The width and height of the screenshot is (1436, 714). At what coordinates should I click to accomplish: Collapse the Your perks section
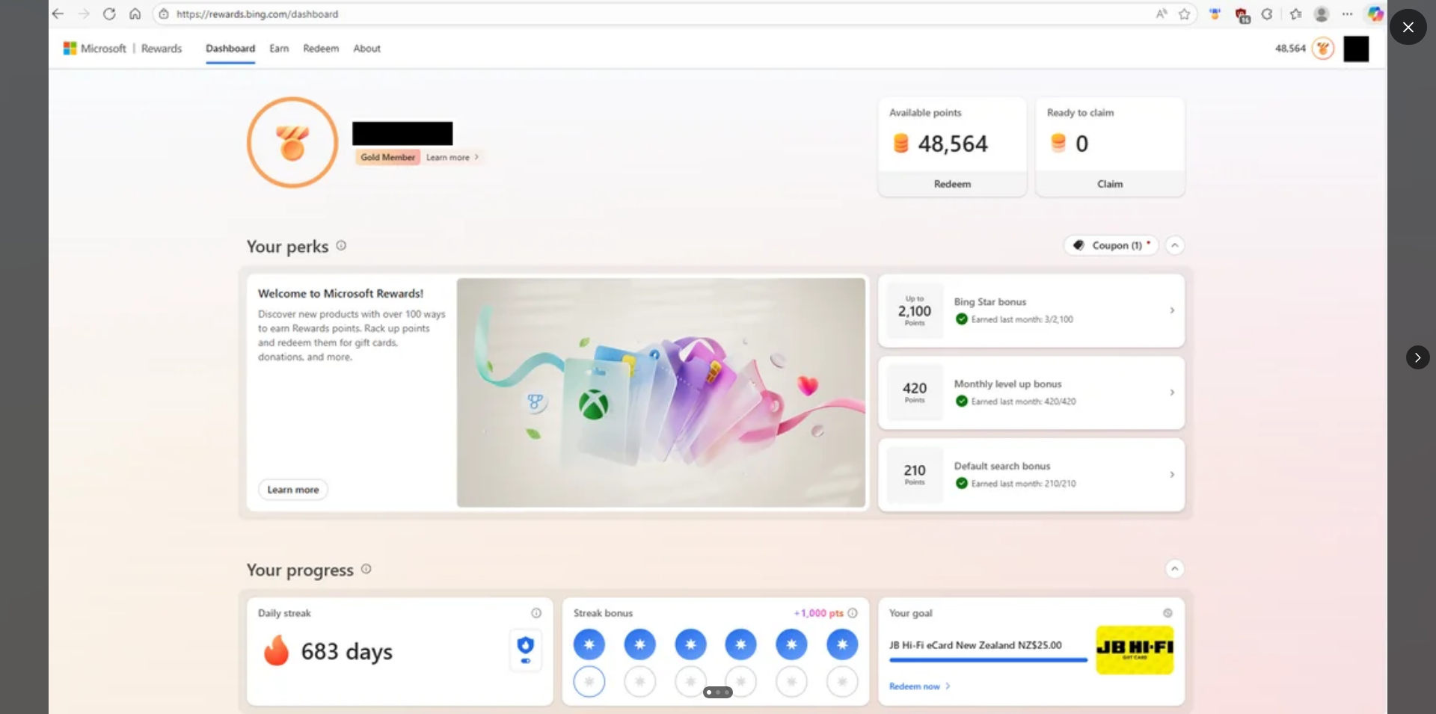pyautogui.click(x=1175, y=245)
